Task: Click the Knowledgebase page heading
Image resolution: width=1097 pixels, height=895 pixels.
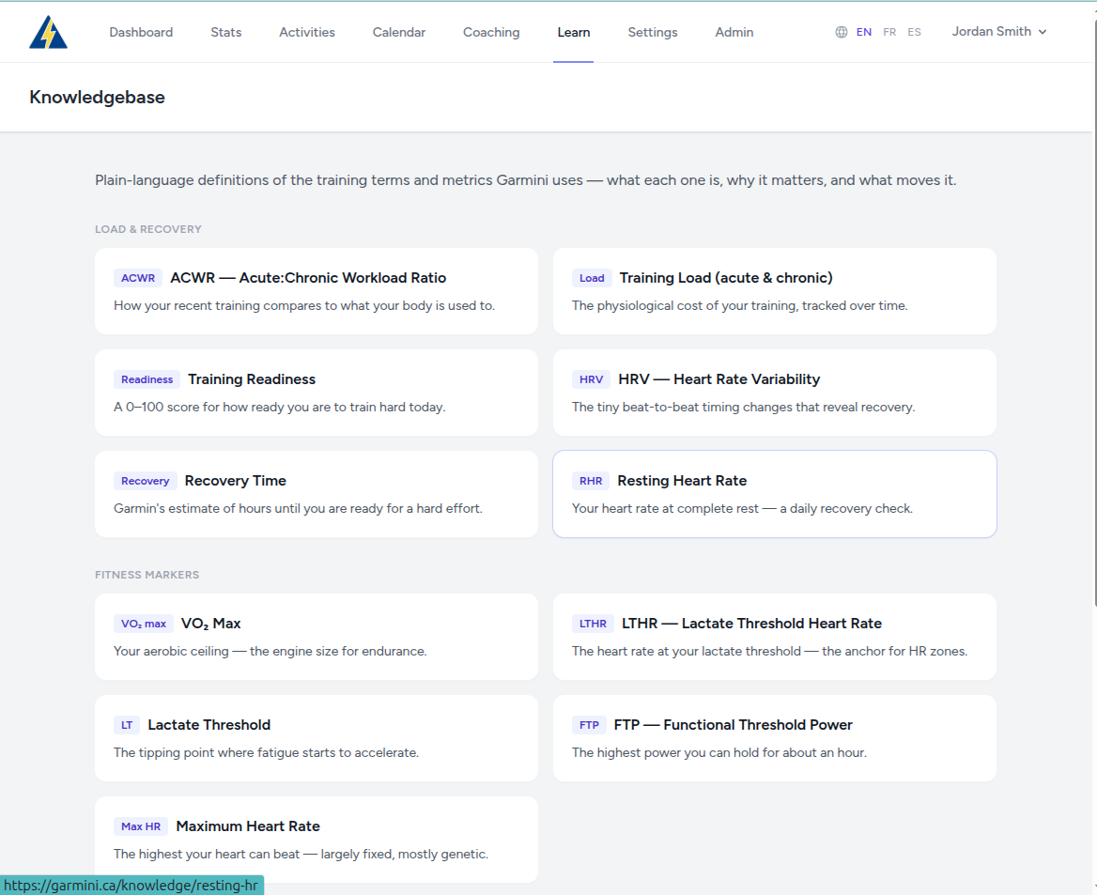Action: 98,98
